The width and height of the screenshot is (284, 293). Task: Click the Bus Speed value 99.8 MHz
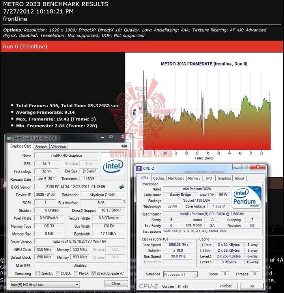[178, 256]
